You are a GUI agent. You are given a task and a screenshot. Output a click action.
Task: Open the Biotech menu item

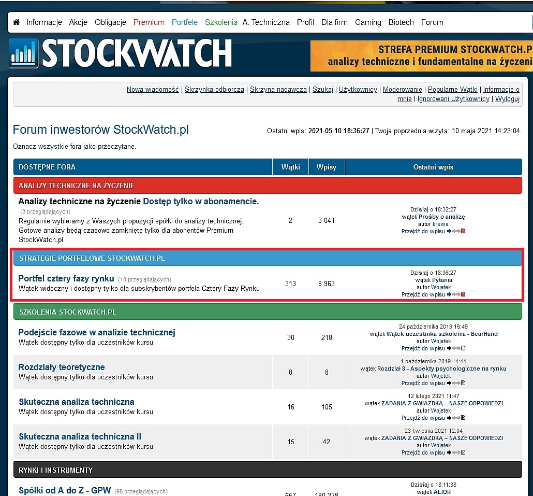coord(401,22)
